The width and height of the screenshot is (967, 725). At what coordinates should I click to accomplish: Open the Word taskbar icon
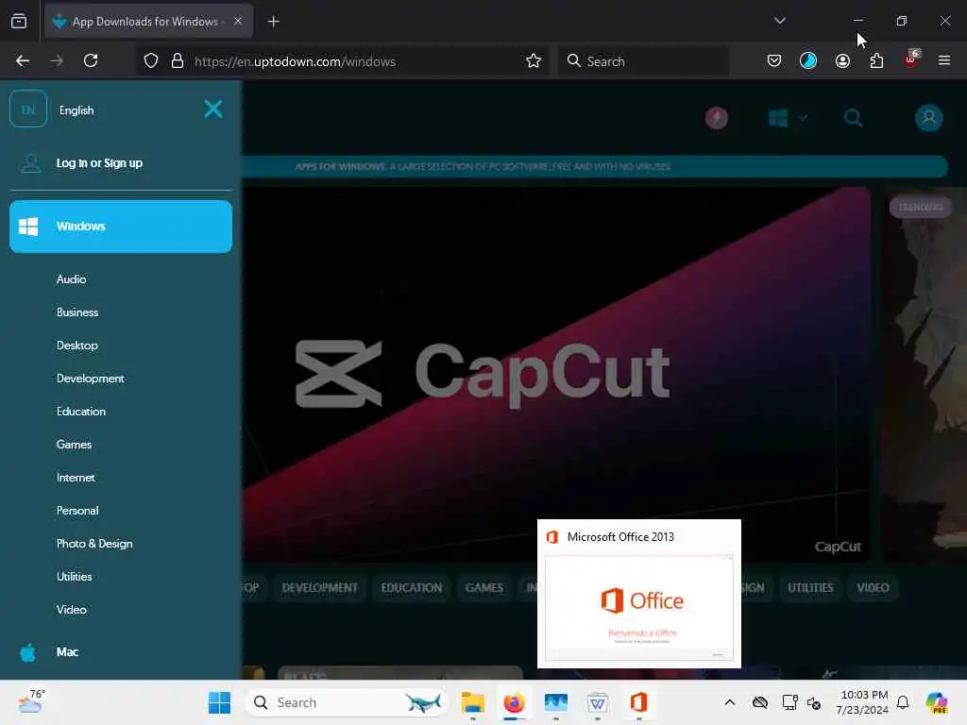pyautogui.click(x=598, y=702)
